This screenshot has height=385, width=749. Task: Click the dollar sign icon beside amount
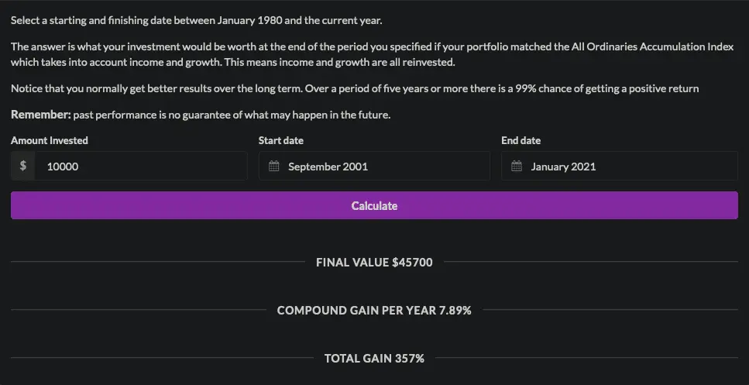pos(23,166)
